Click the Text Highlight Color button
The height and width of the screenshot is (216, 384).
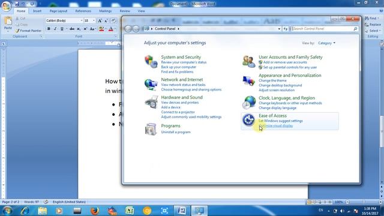[x=101, y=29]
